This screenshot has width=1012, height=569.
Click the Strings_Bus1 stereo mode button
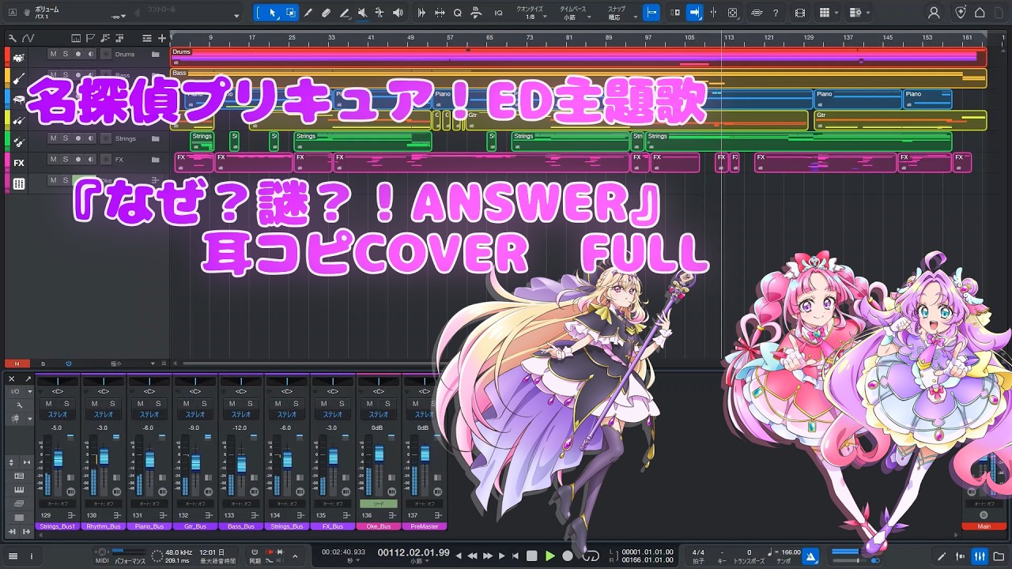(57, 414)
